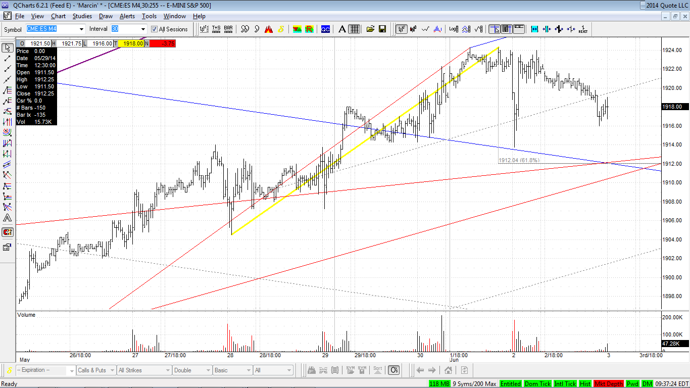
Task: Click the red R on green icon
Action: pyautogui.click(x=310, y=29)
